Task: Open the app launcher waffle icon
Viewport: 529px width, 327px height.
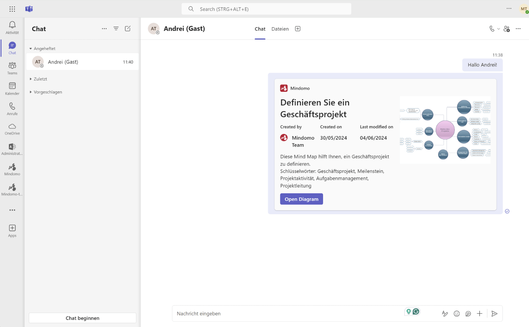Action: 12,9
